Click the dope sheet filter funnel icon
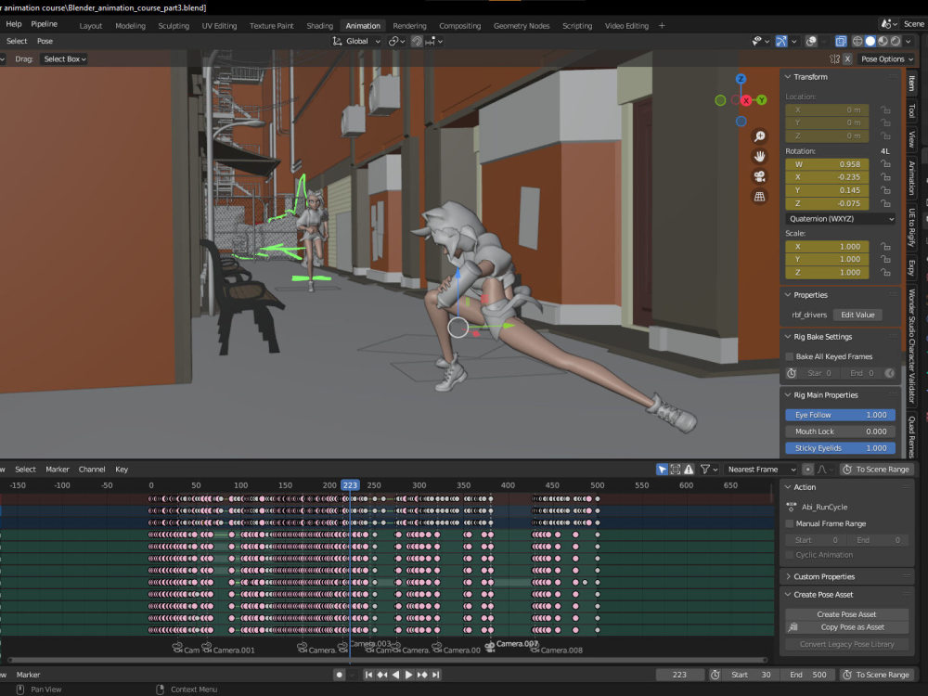 click(x=705, y=470)
